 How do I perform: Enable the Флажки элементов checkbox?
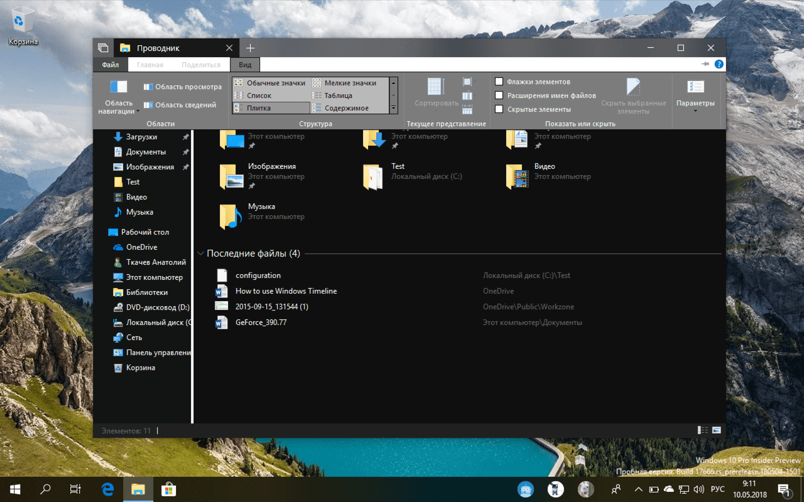(499, 81)
